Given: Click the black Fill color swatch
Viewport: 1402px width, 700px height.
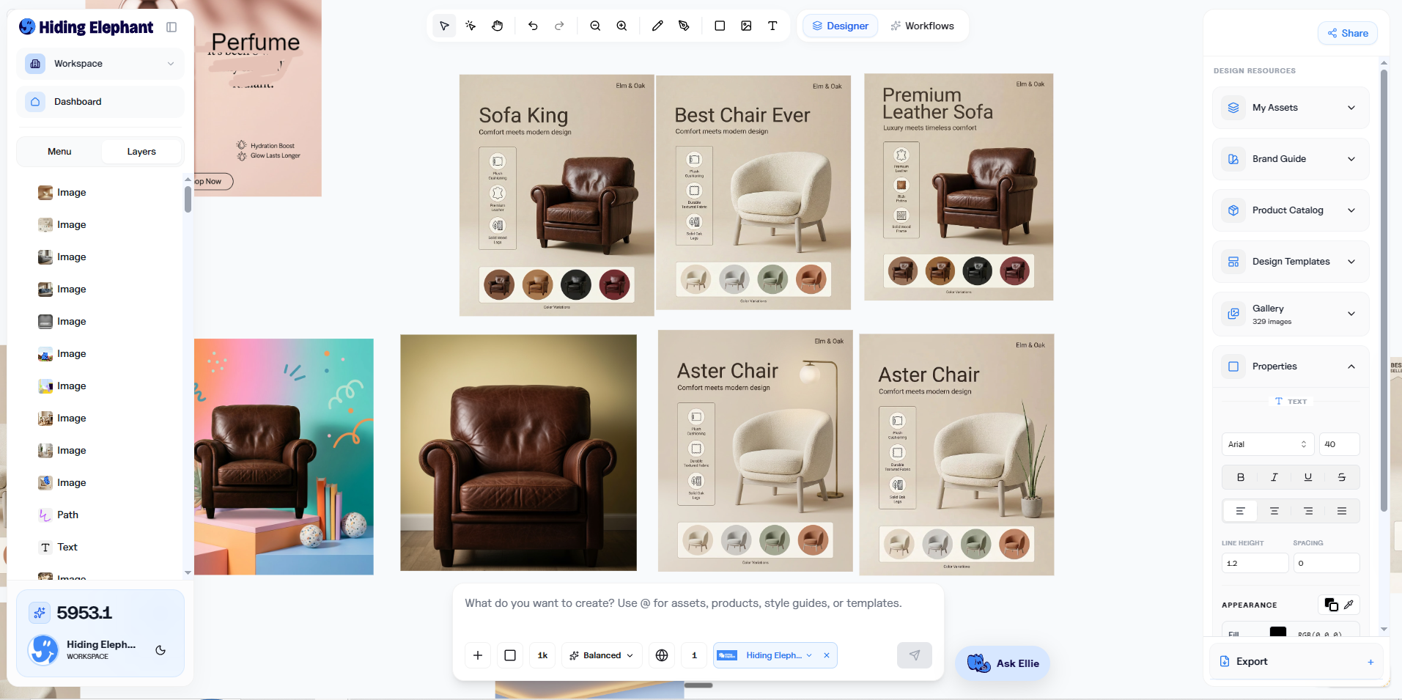Looking at the screenshot, I should (x=1277, y=632).
